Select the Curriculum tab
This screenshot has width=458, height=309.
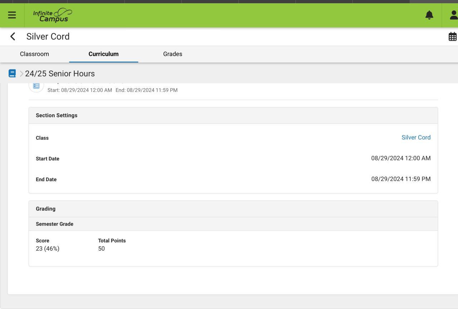point(103,54)
